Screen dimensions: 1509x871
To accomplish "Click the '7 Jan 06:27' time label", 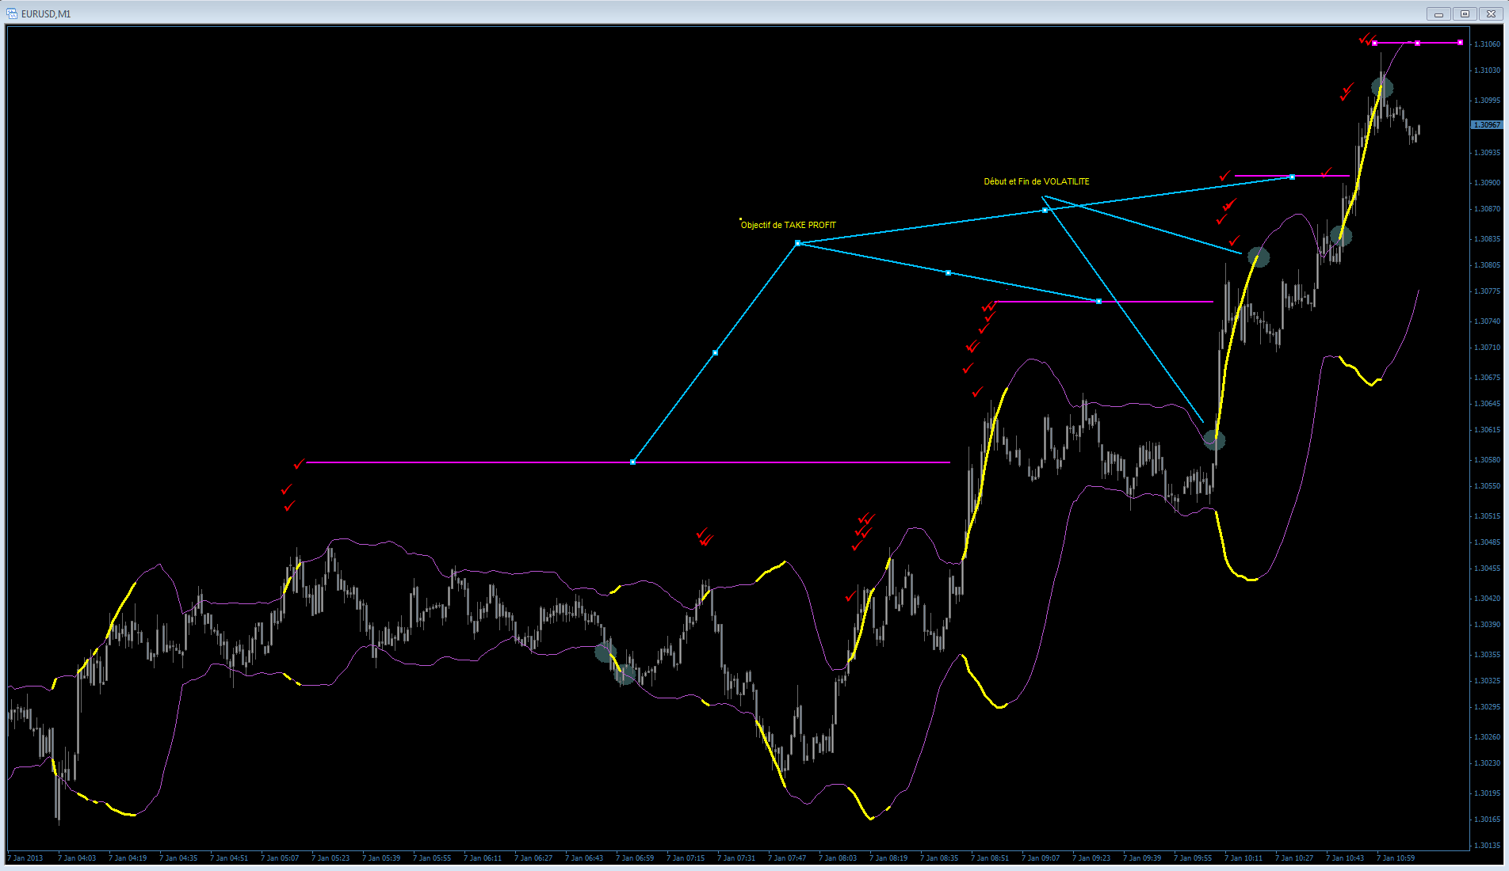I will [x=533, y=858].
